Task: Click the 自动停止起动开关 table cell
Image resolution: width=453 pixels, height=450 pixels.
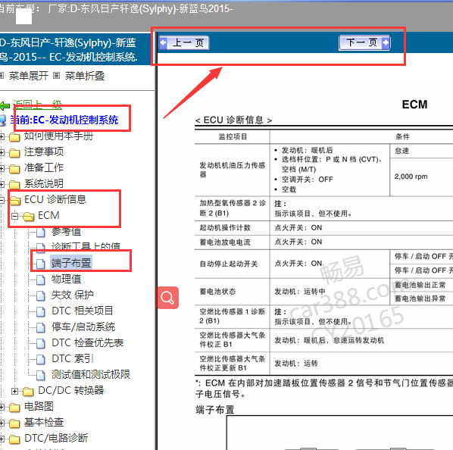Action: click(233, 264)
